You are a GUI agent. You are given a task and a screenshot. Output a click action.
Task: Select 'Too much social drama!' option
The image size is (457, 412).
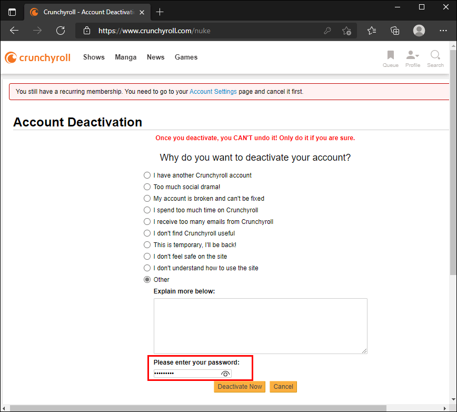tap(147, 187)
